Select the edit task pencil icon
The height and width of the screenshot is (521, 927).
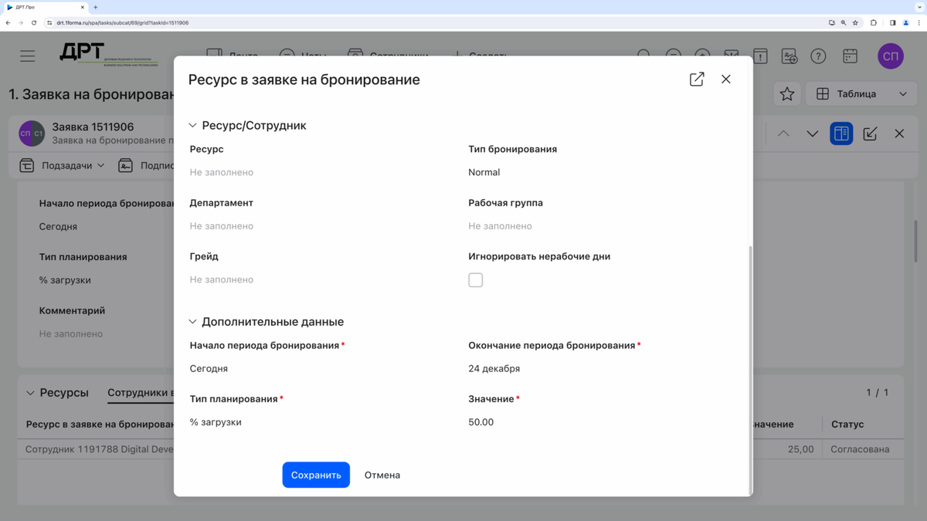point(870,133)
